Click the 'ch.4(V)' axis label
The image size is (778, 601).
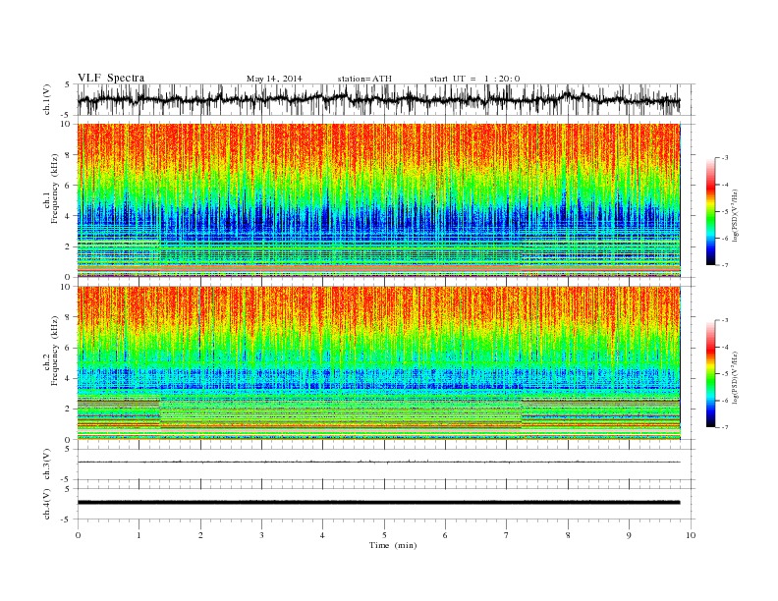pos(48,504)
